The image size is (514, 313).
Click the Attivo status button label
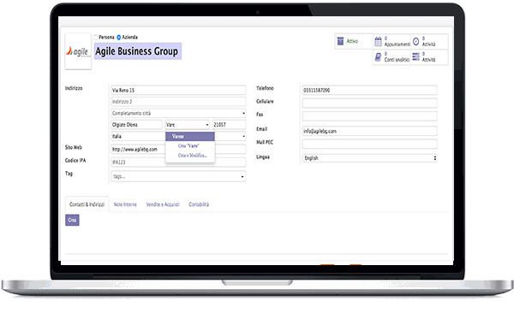click(x=352, y=41)
